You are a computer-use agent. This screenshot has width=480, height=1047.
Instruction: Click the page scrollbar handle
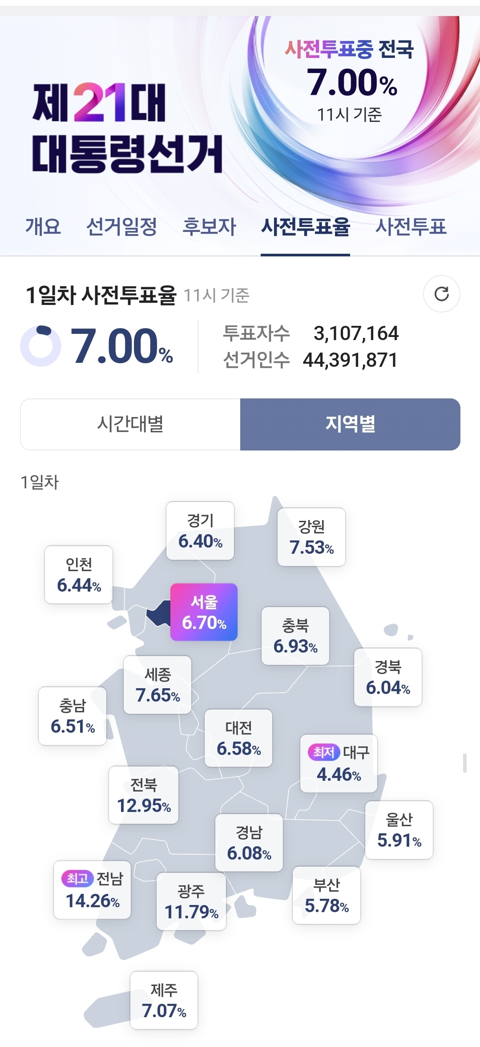tap(465, 763)
